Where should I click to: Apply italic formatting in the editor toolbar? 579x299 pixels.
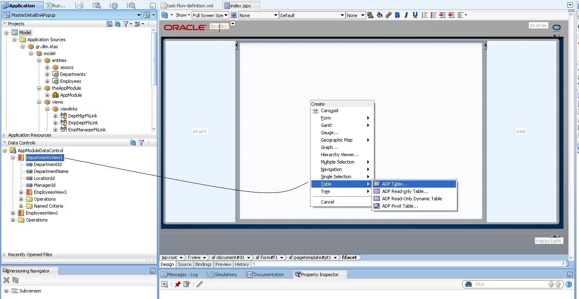[406, 15]
